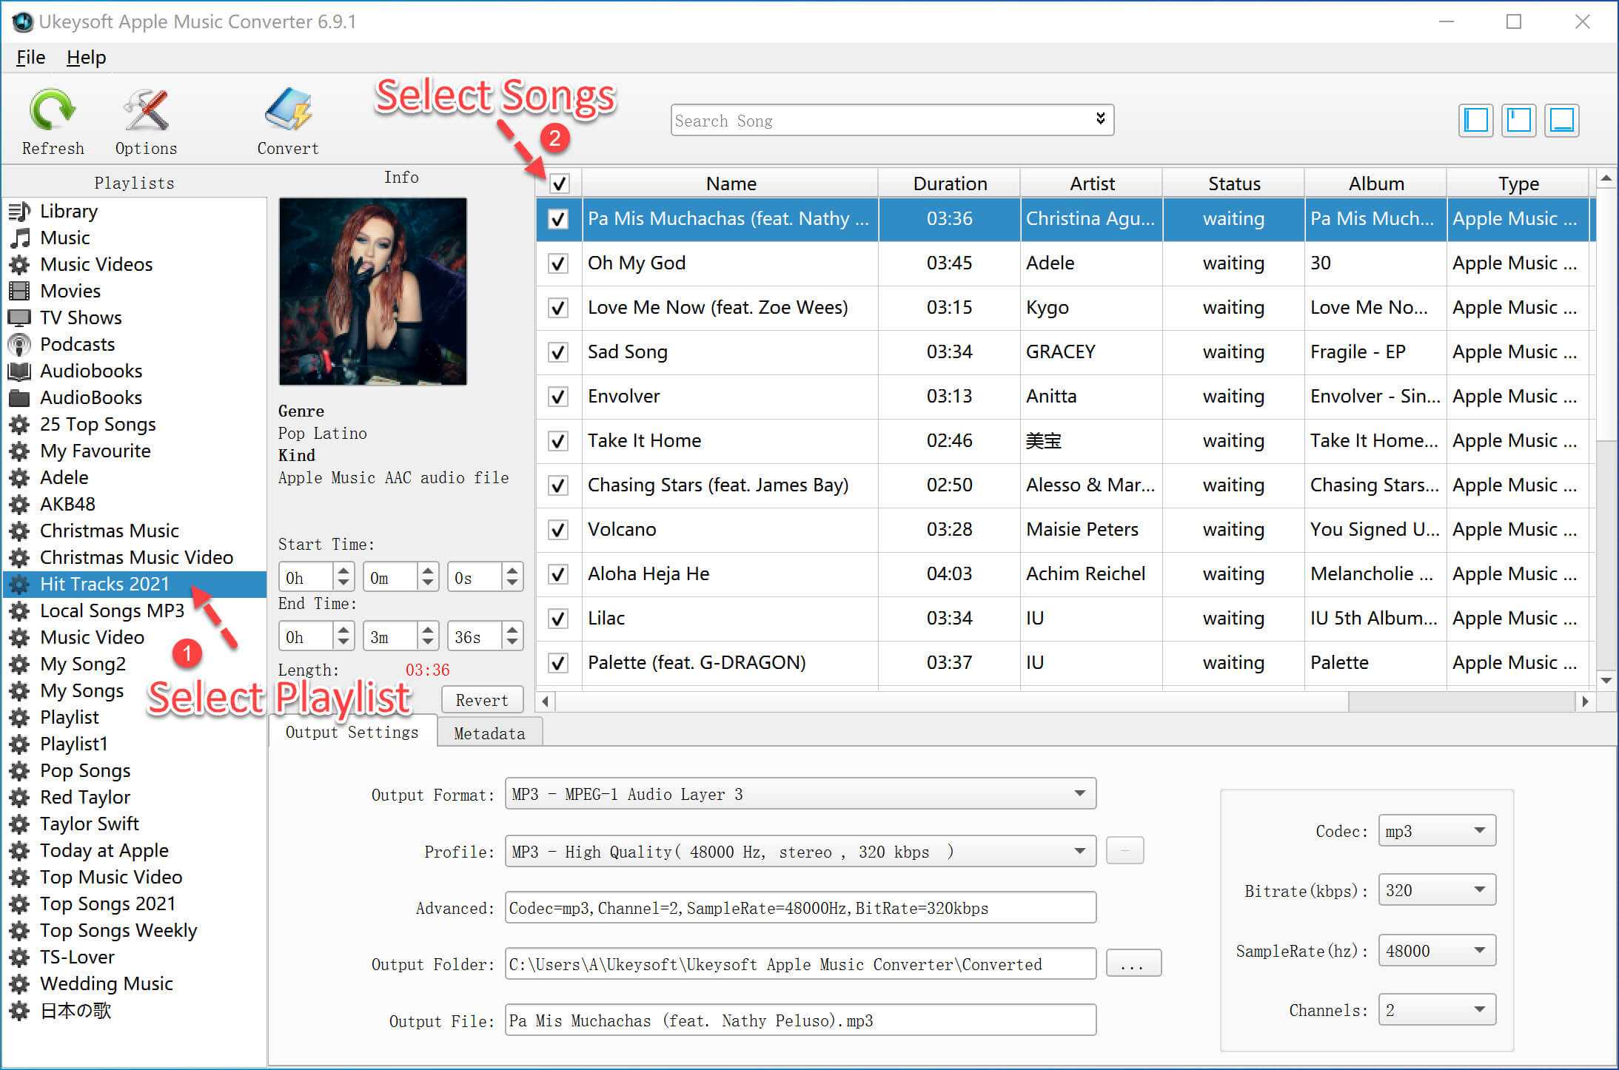Switch to the Output Settings tab
Image resolution: width=1619 pixels, height=1070 pixels.
pyautogui.click(x=352, y=732)
